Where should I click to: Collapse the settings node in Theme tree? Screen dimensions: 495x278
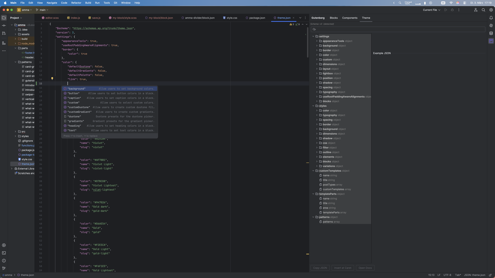313,36
